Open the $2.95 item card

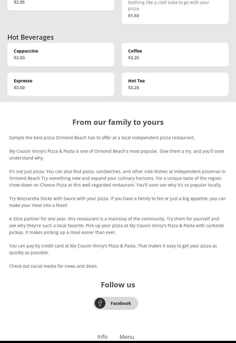tap(61, 4)
